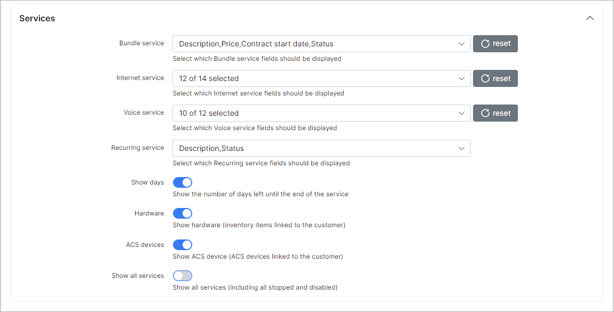This screenshot has height=312, width=614.
Task: Click the down arrow of Bundle service field
Action: (461, 44)
